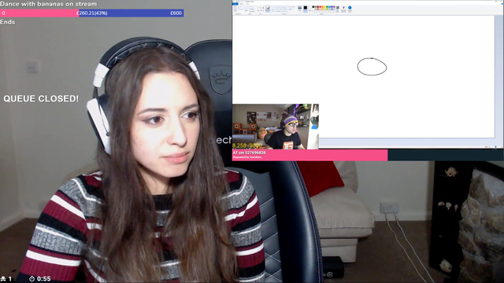
Task: Choose the Select tool in Paint's ribbon
Action: pyautogui.click(x=246, y=9)
